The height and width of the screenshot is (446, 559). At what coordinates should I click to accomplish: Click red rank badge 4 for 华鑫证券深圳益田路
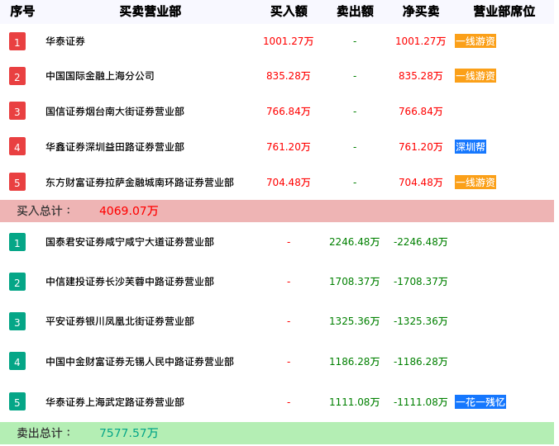(x=17, y=146)
